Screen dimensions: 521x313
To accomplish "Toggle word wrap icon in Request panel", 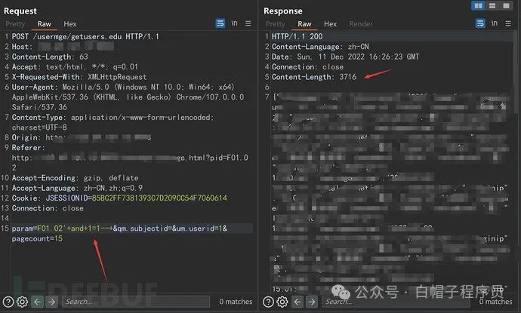I will (x=220, y=23).
